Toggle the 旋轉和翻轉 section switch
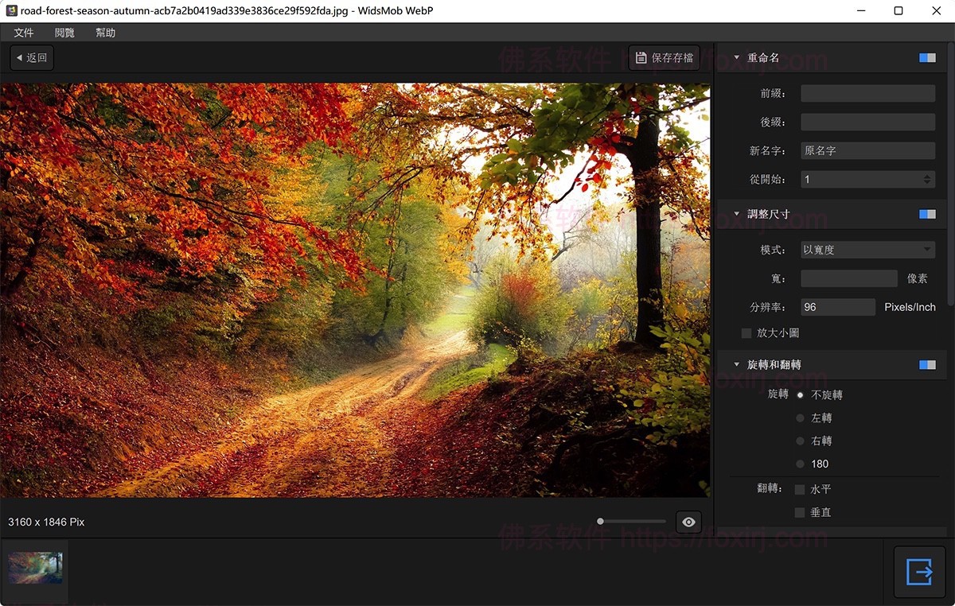 point(927,364)
